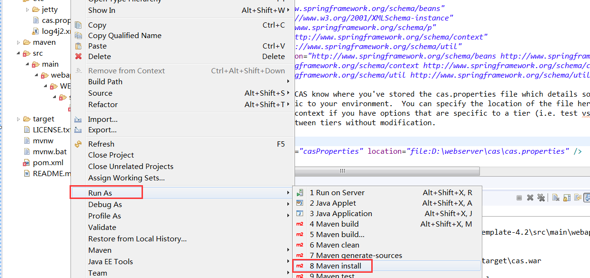This screenshot has width=590, height=278.
Task: Click the Export icon in the context menu
Action: (x=79, y=130)
